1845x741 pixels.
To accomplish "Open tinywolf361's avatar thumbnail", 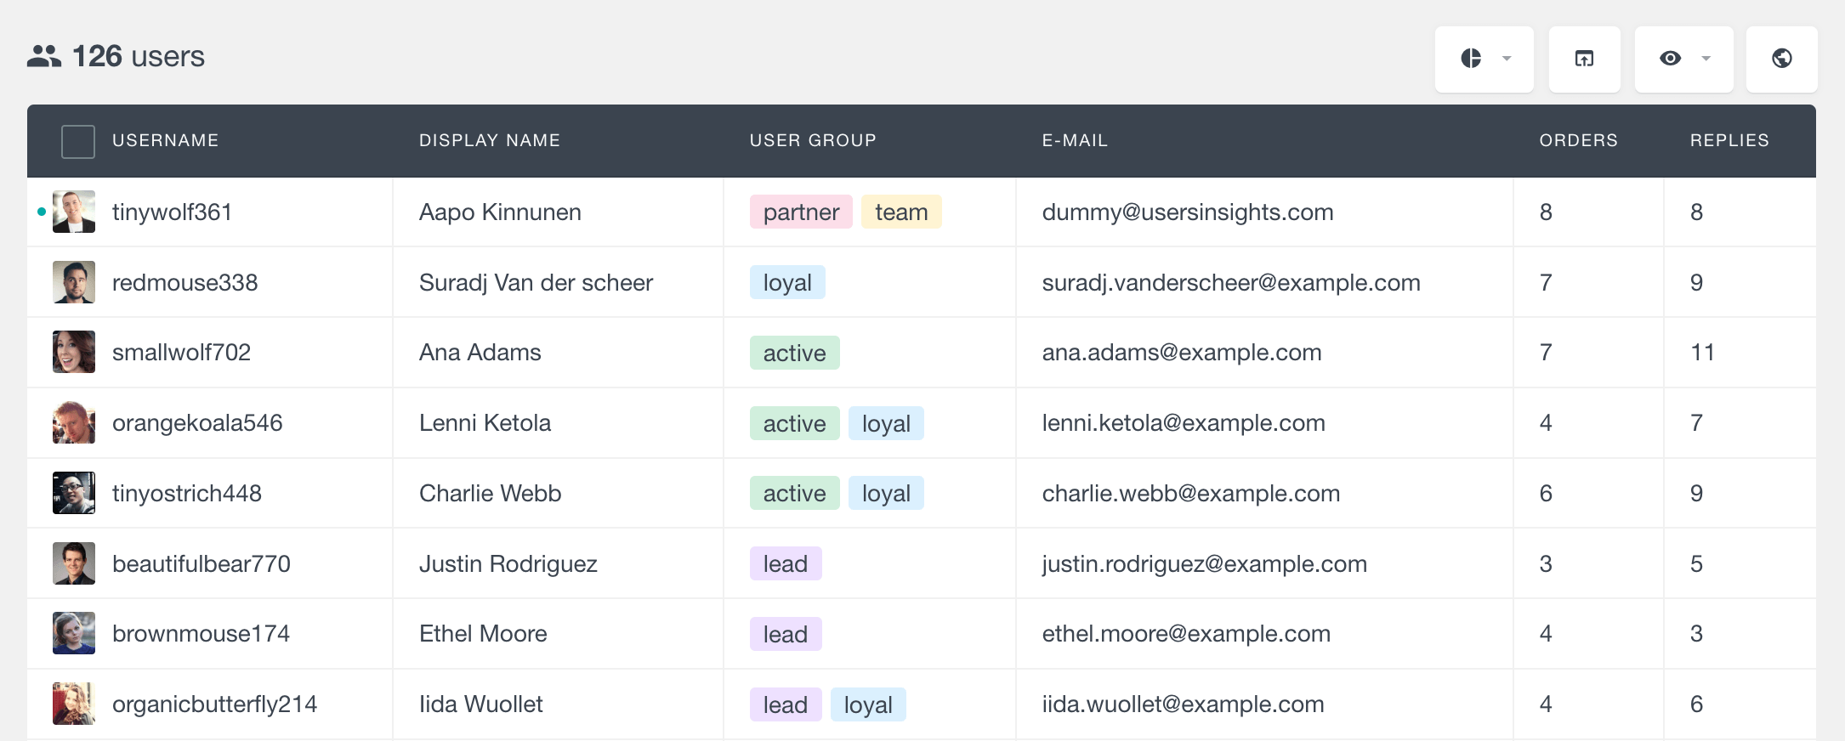I will coord(74,212).
